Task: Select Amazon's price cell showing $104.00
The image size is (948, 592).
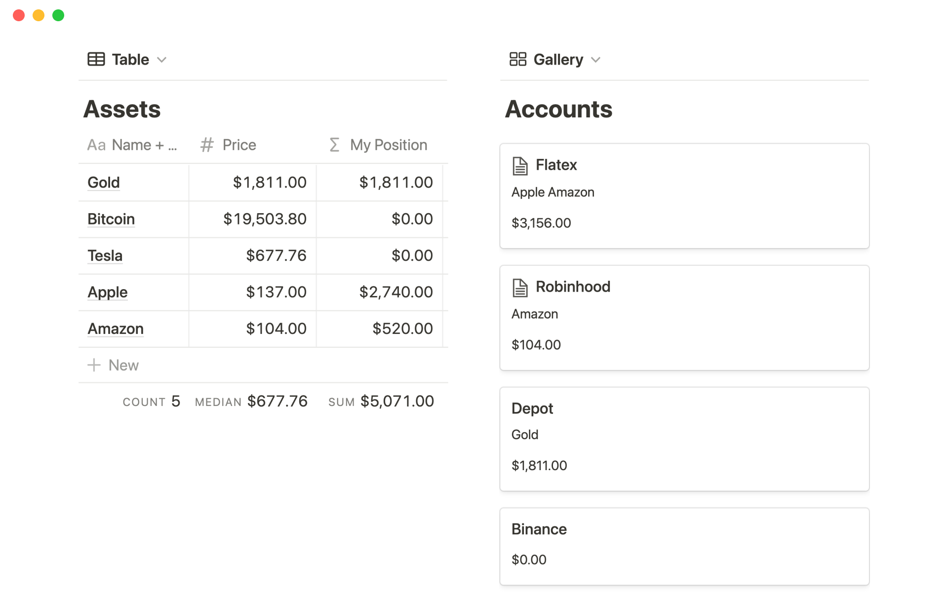Action: tap(276, 329)
